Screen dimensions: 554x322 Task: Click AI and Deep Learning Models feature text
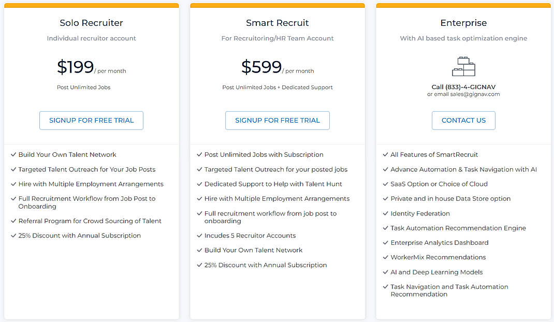[x=436, y=272]
